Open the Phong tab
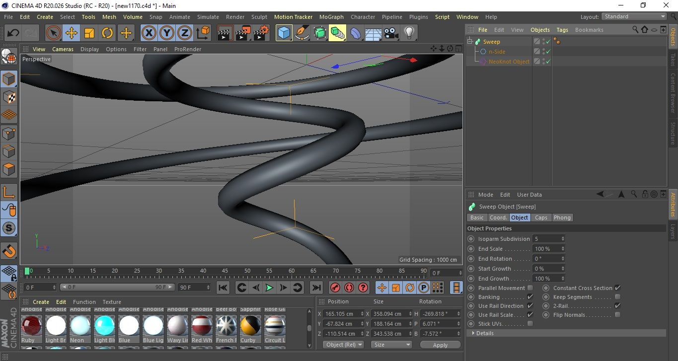 coord(562,217)
